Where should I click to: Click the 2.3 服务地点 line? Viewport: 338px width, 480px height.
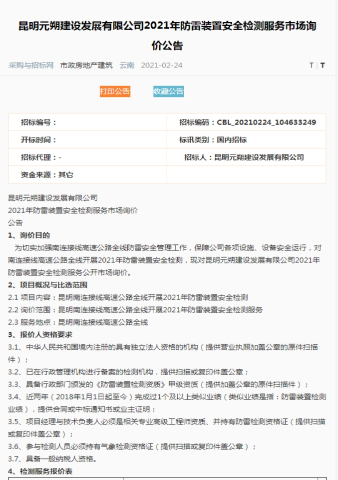pyautogui.click(x=78, y=322)
